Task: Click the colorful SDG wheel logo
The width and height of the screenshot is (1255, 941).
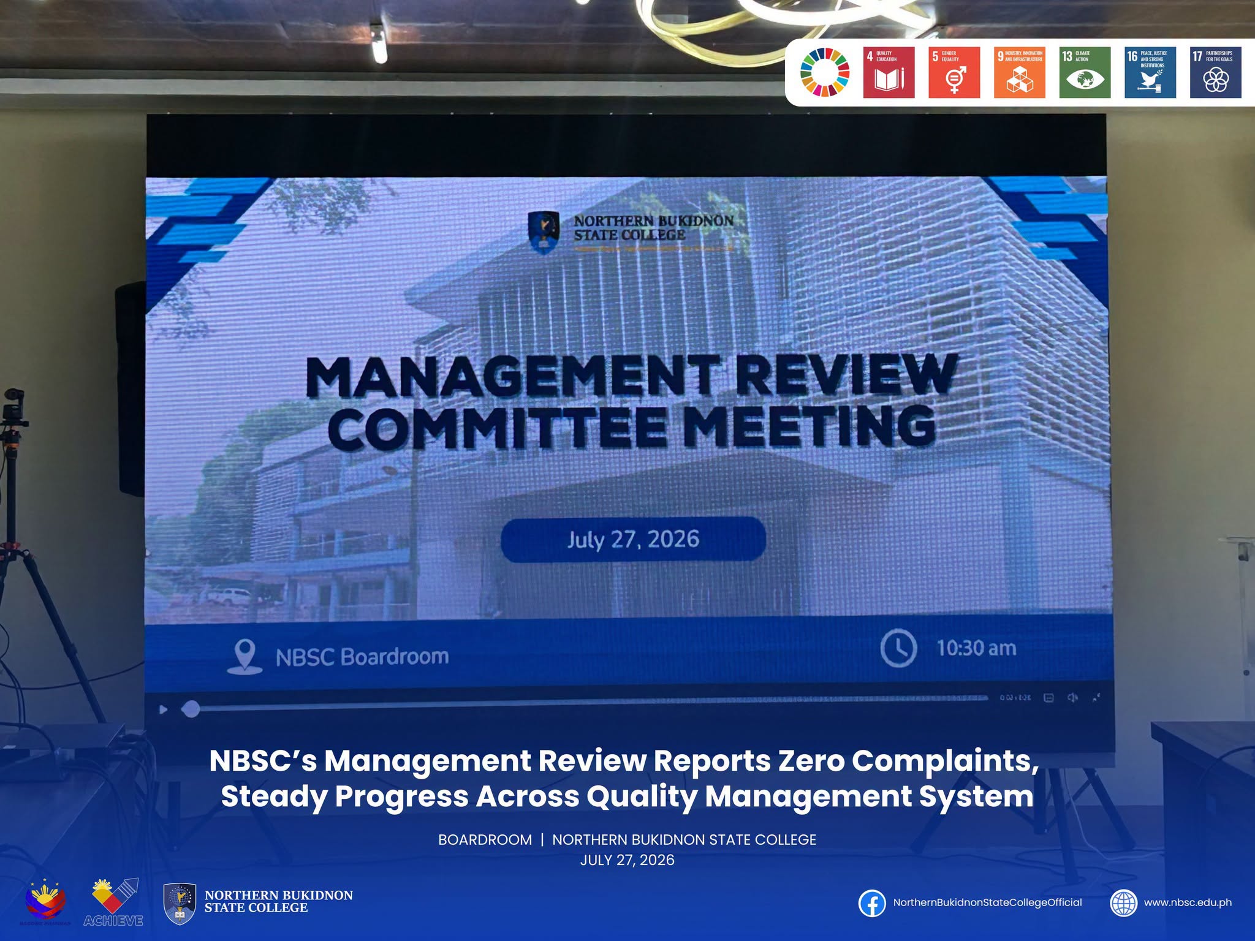Action: 825,72
